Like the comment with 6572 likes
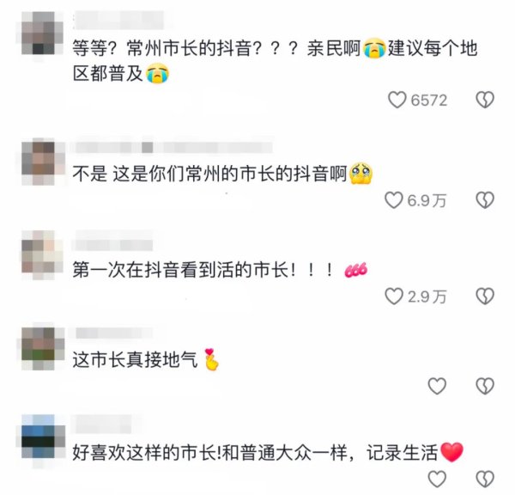This screenshot has height=495, width=515. [x=397, y=100]
